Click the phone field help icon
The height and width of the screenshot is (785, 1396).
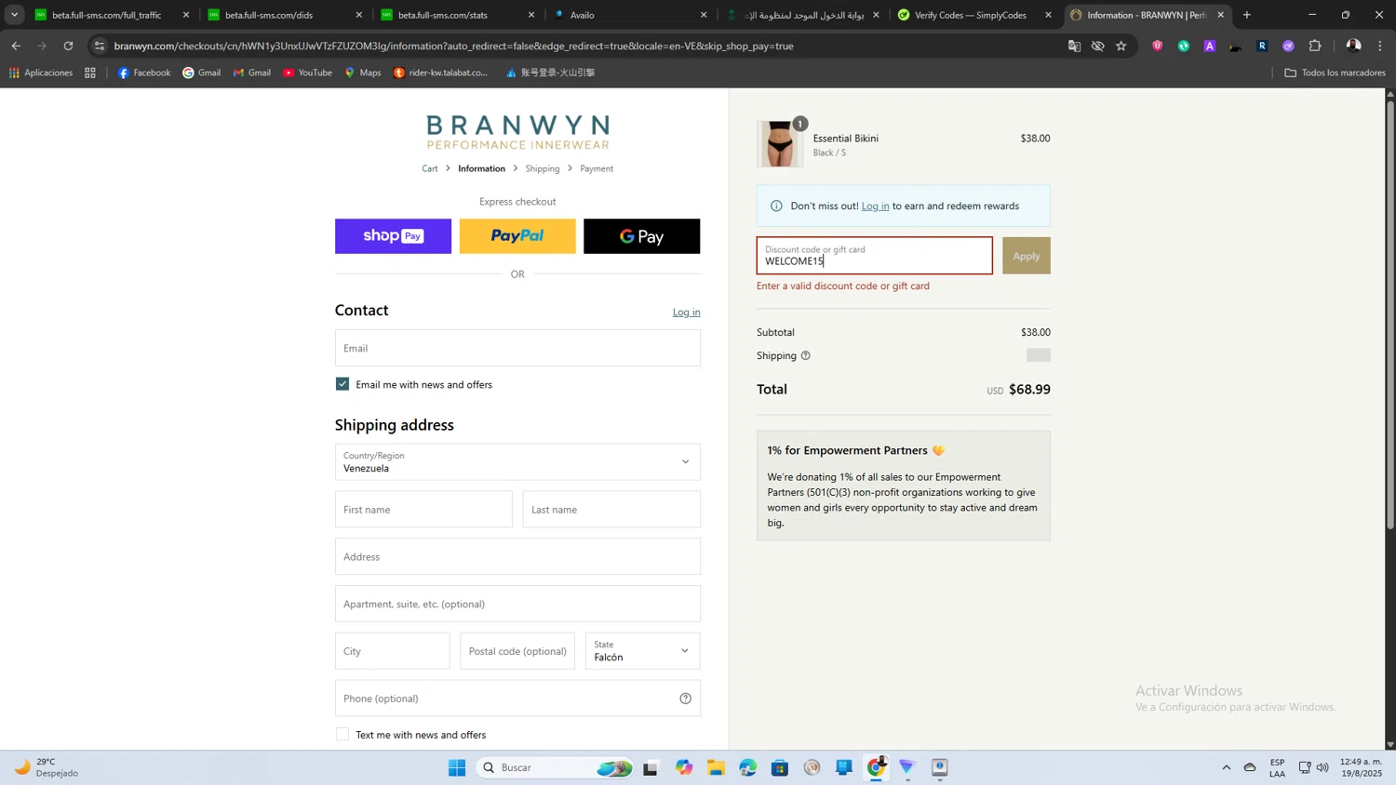[686, 699]
